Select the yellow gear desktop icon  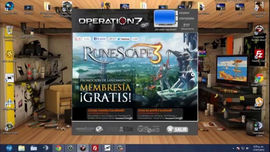pos(9,56)
